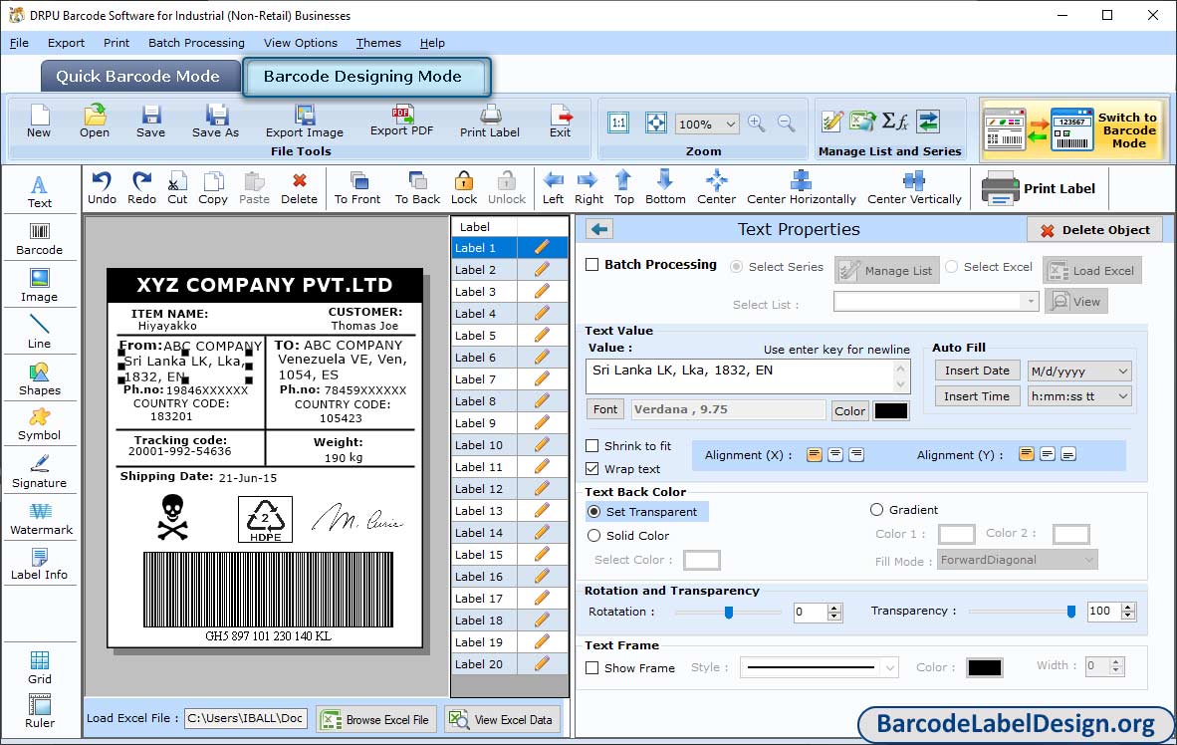The width and height of the screenshot is (1177, 745).
Task: Click the Text Value input field
Action: click(x=748, y=376)
